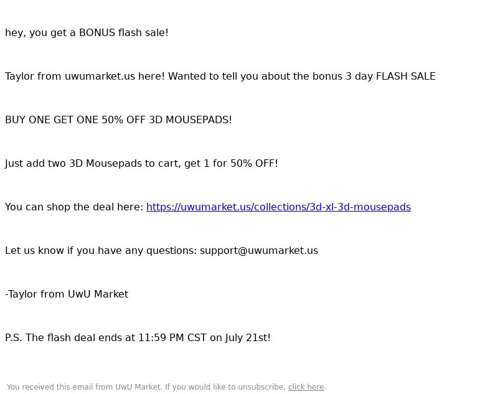Click the 'You can shop the deal here:' text

pos(74,207)
